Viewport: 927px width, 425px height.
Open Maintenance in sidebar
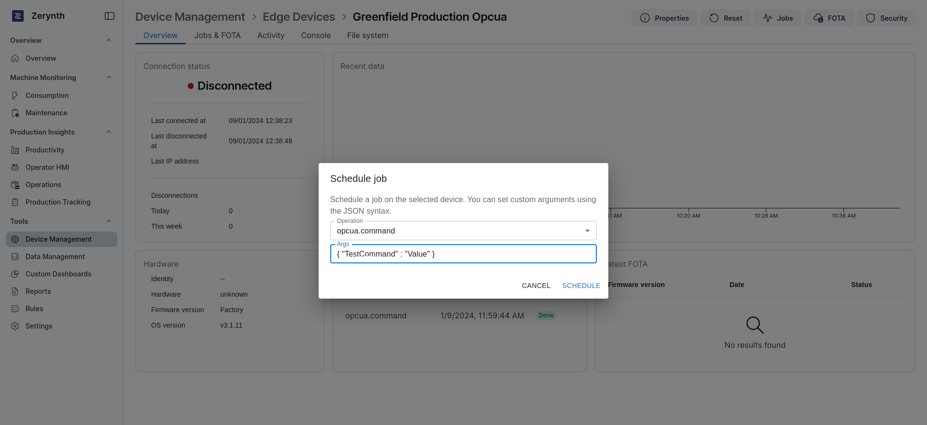coord(61,113)
